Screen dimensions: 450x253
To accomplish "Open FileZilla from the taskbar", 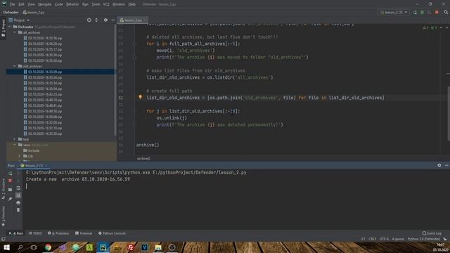I will pyautogui.click(x=131, y=247).
